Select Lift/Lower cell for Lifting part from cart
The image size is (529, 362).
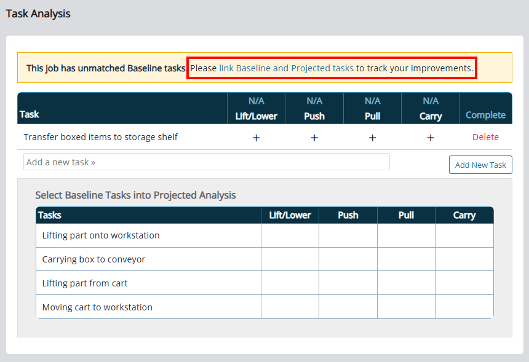click(x=290, y=283)
